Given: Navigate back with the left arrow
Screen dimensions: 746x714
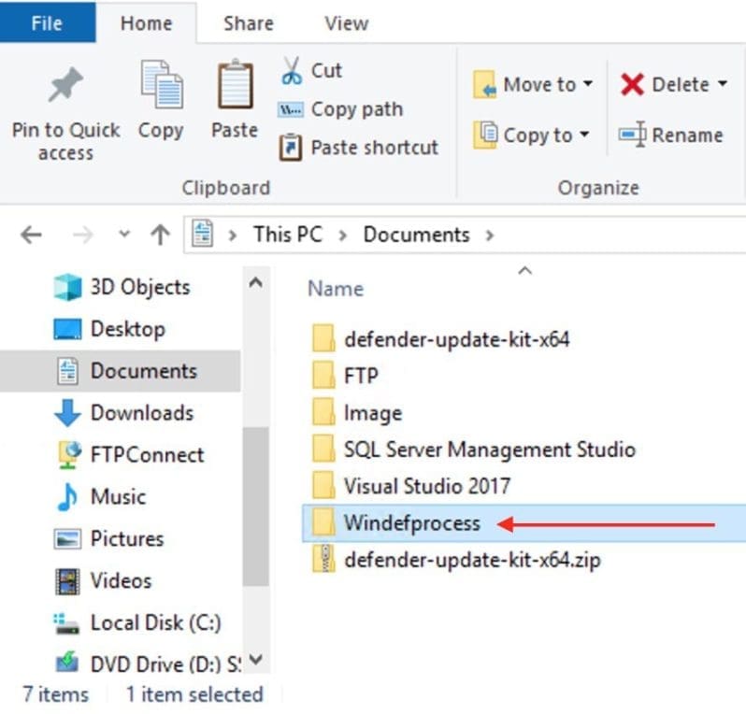Looking at the screenshot, I should point(32,235).
